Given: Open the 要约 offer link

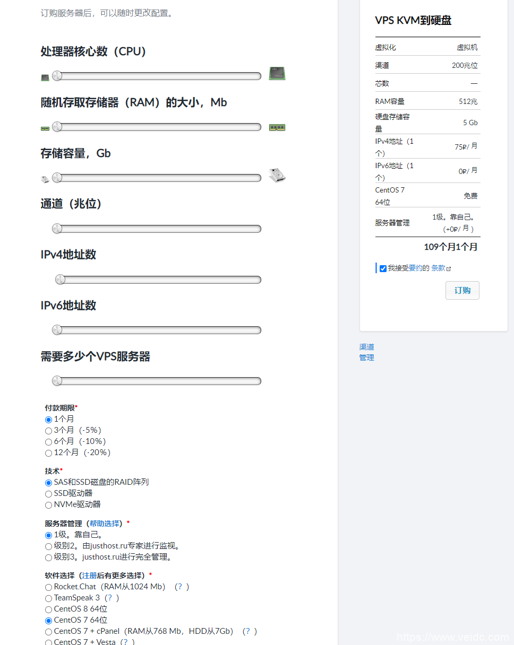Looking at the screenshot, I should coord(416,268).
